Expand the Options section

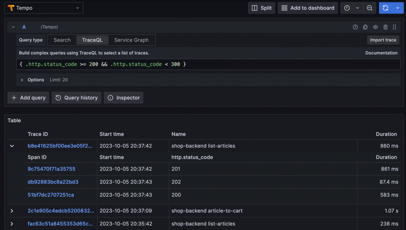click(22, 80)
